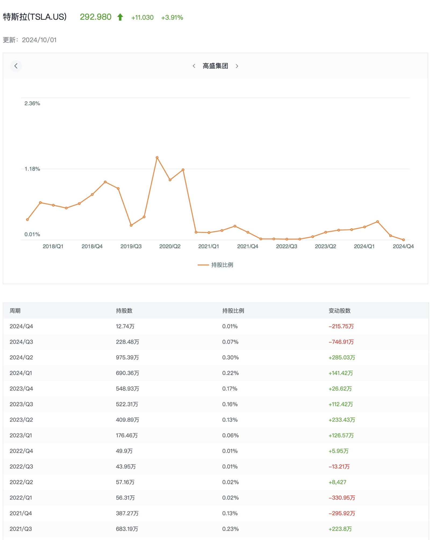430x540 pixels.
Task: Click the last data point at 2024/Q4
Action: (x=403, y=240)
